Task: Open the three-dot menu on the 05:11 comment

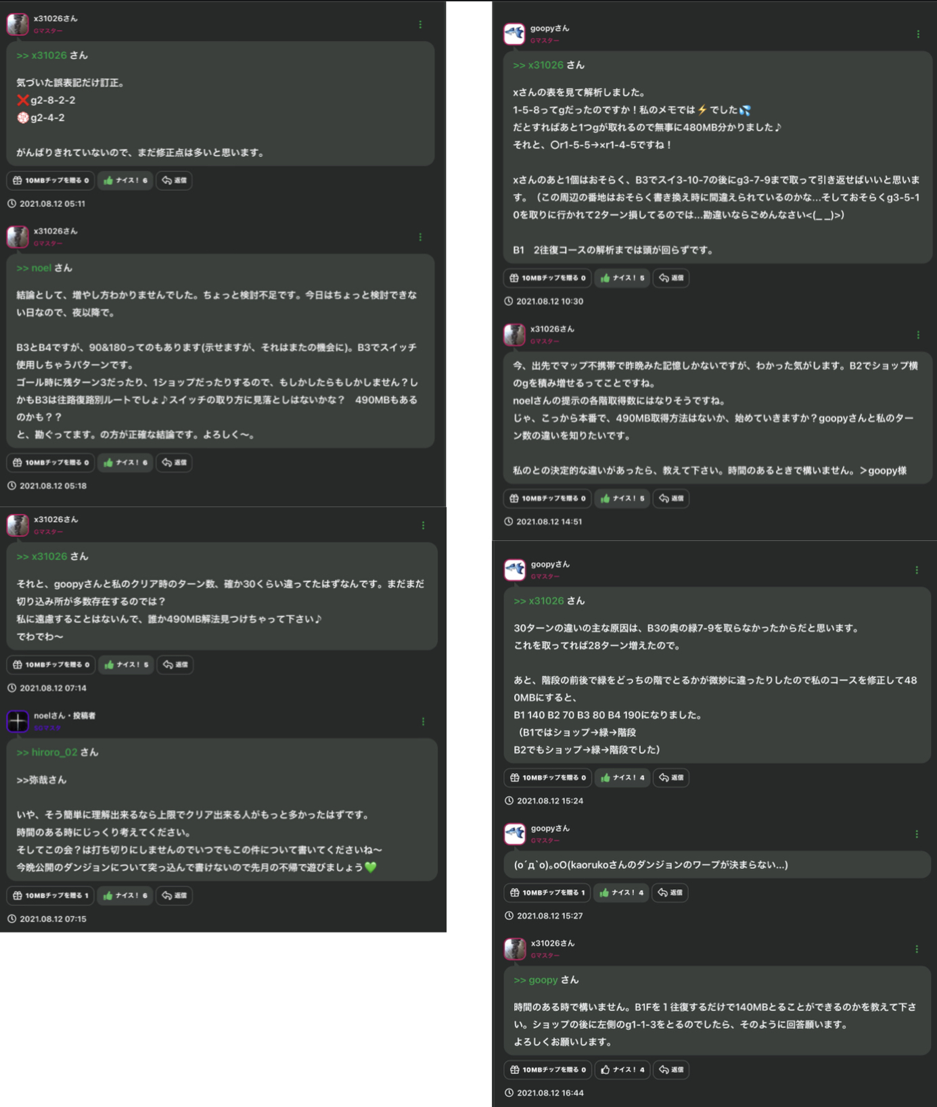Action: 420,24
